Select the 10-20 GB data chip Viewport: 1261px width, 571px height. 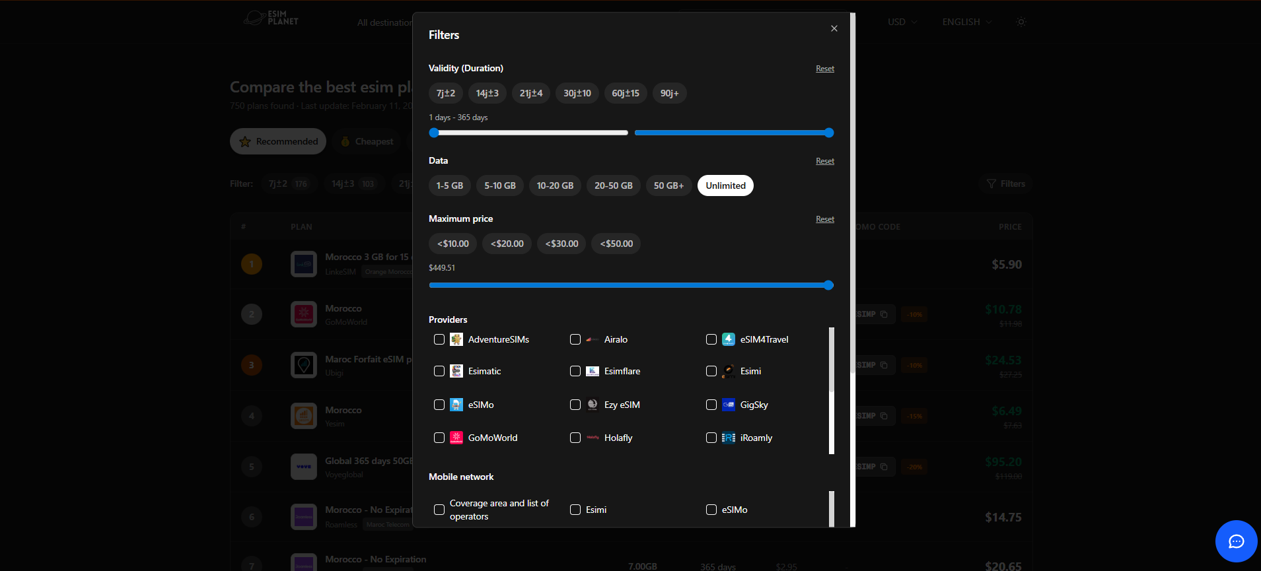[x=555, y=185]
